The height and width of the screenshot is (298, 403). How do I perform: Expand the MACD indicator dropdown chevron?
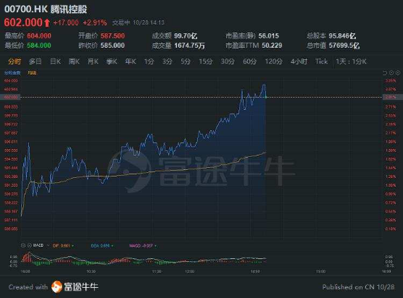click(x=48, y=246)
